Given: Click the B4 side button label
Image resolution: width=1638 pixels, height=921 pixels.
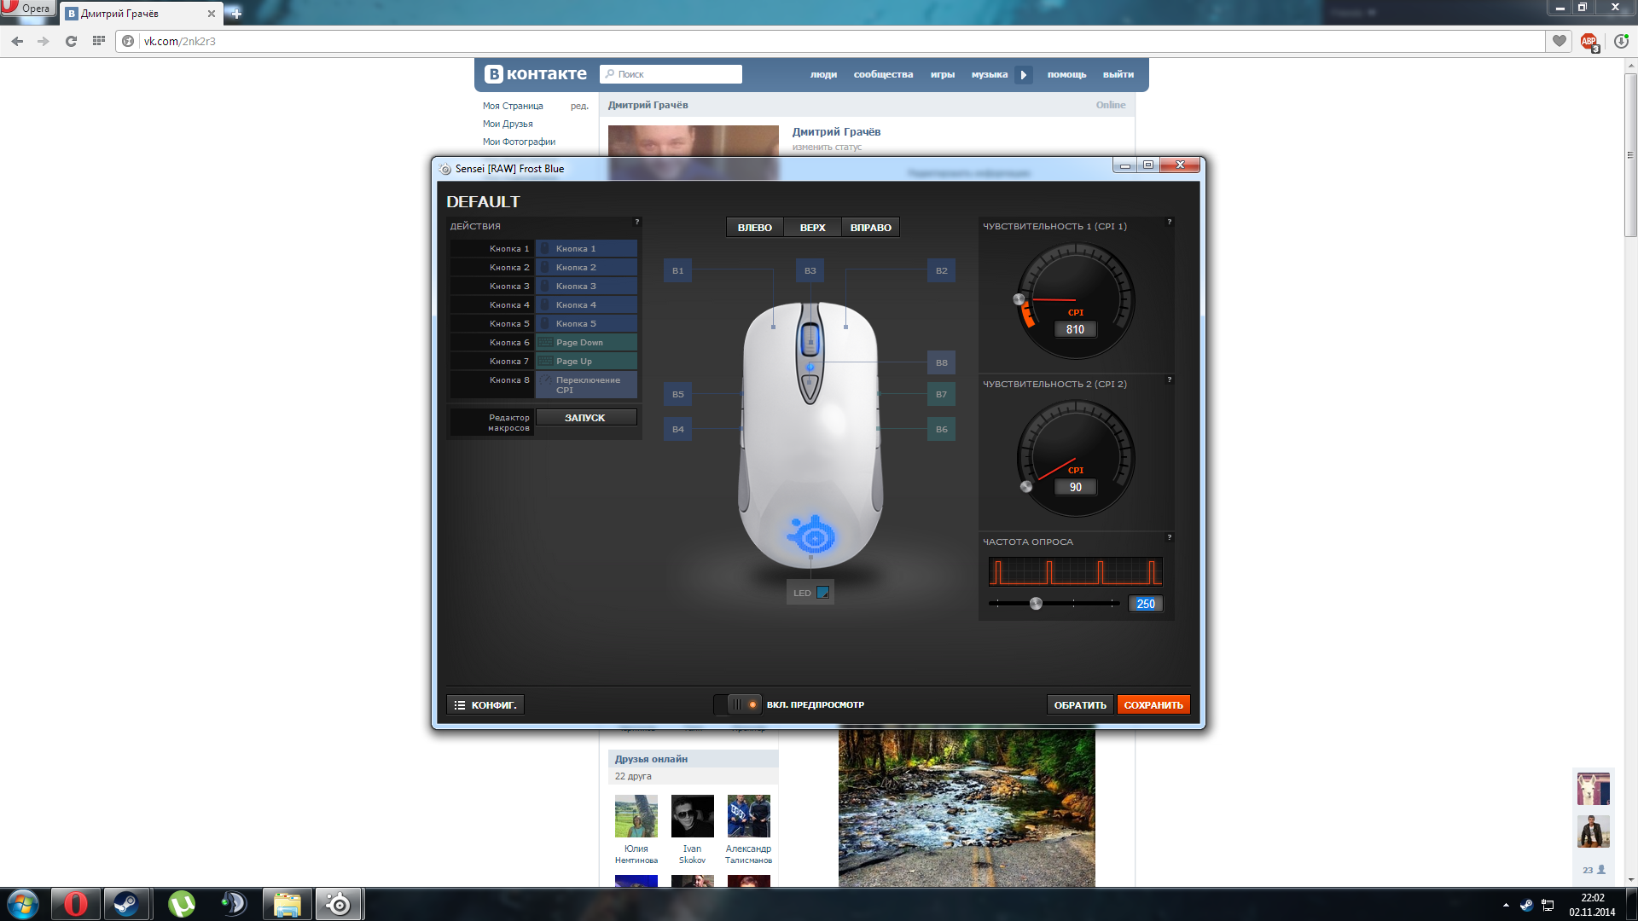Looking at the screenshot, I should tap(677, 429).
